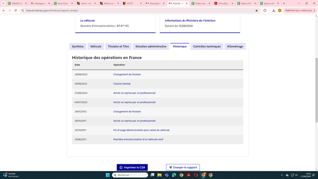Switch to the Demande browser tab
Viewport: 318px width, 179px height.
[155, 4]
